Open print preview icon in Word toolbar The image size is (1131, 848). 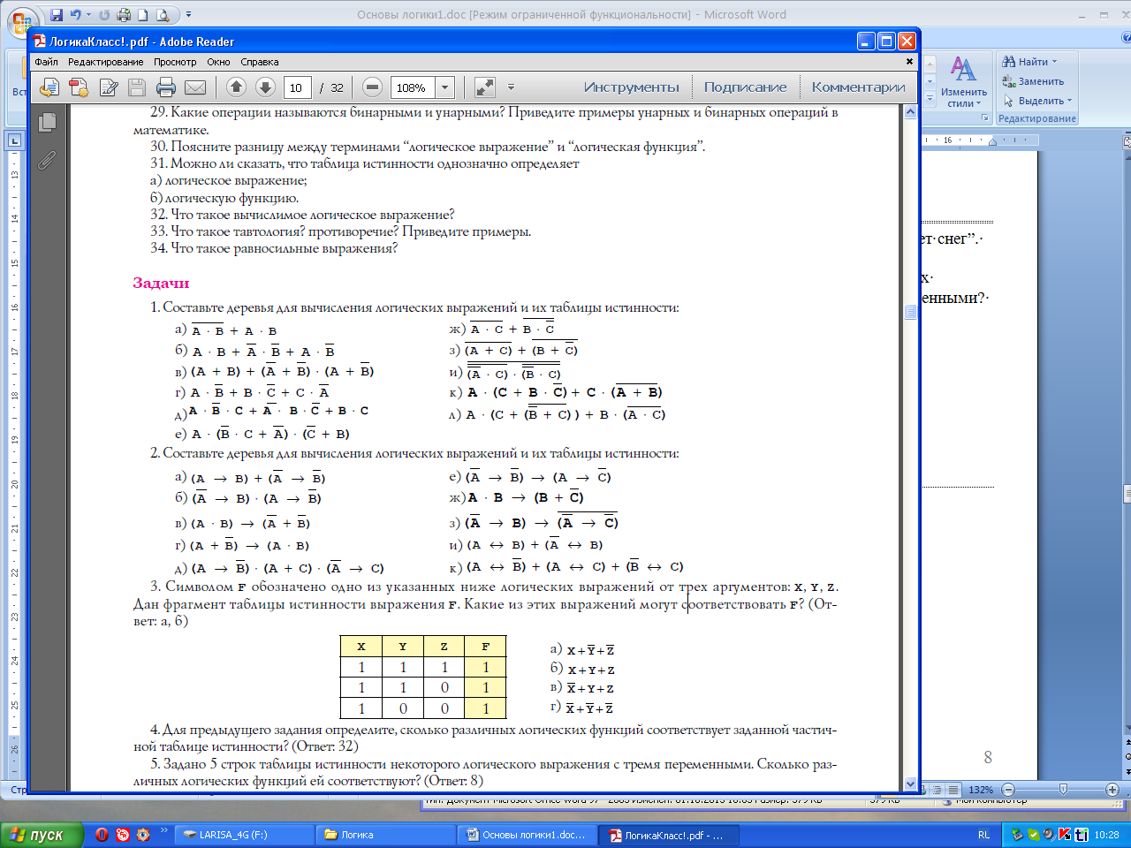[x=163, y=15]
